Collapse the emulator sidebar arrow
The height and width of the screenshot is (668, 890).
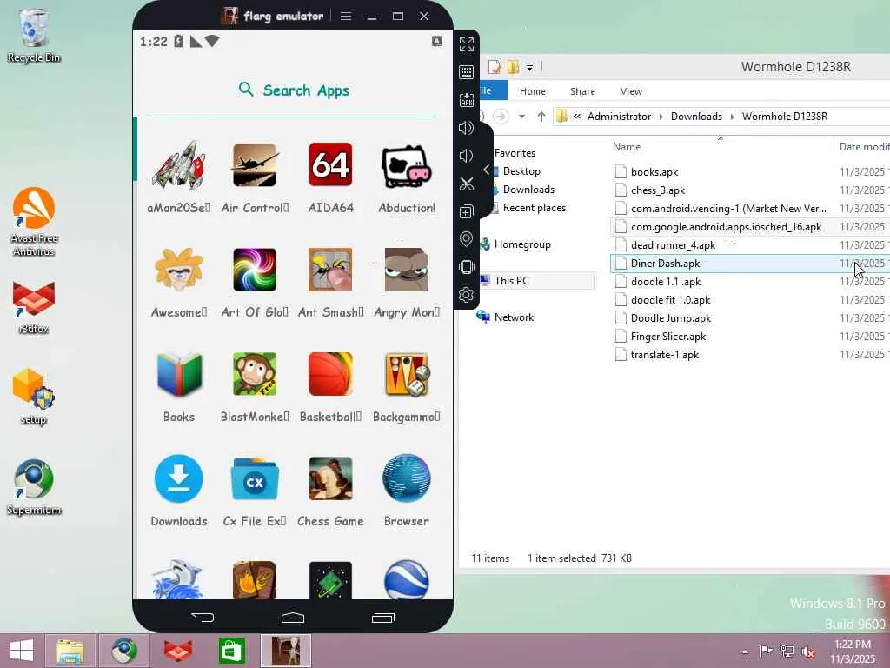487,170
